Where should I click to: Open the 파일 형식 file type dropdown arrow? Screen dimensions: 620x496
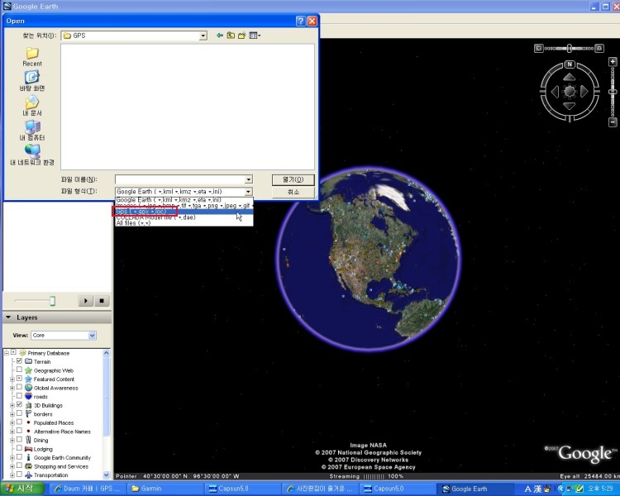click(x=248, y=192)
